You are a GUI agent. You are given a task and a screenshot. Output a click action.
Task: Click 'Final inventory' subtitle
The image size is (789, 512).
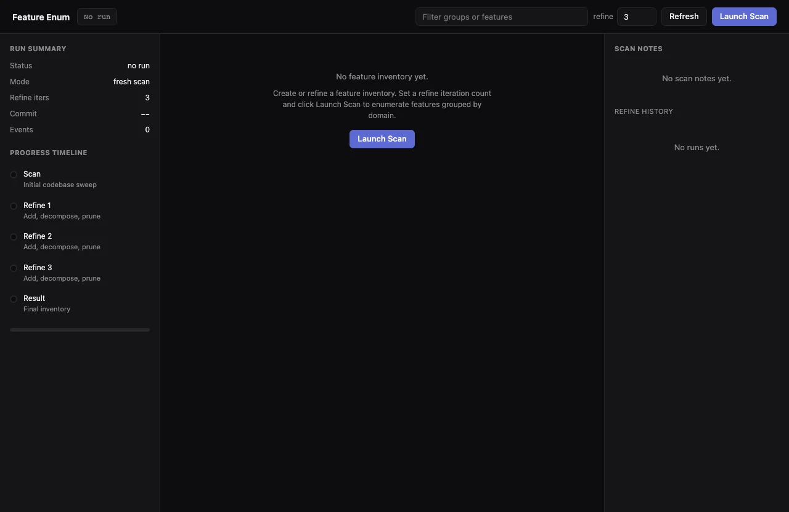point(47,309)
